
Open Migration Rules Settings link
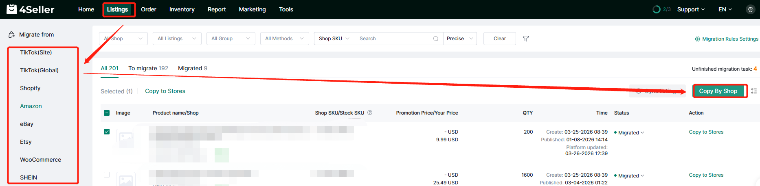(x=727, y=39)
